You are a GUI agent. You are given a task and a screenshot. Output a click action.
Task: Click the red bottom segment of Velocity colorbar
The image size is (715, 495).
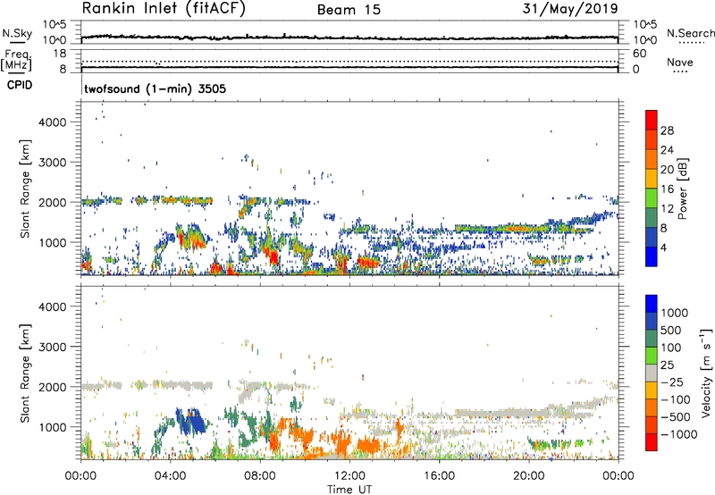tap(652, 442)
